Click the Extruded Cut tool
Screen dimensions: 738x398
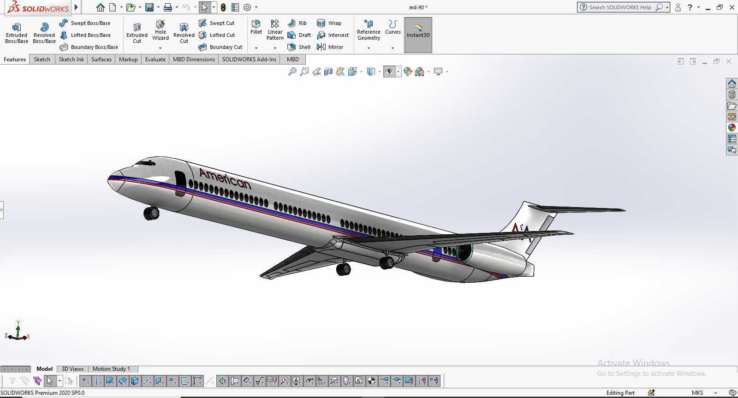[137, 33]
